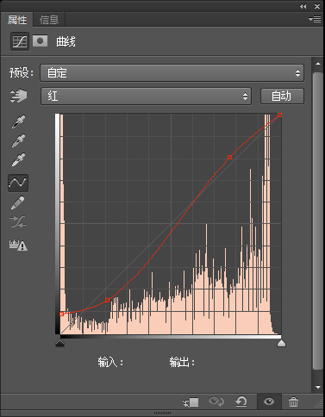The image size is (325, 417).
Task: Click the curves adjustment icon
Action: click(x=20, y=41)
